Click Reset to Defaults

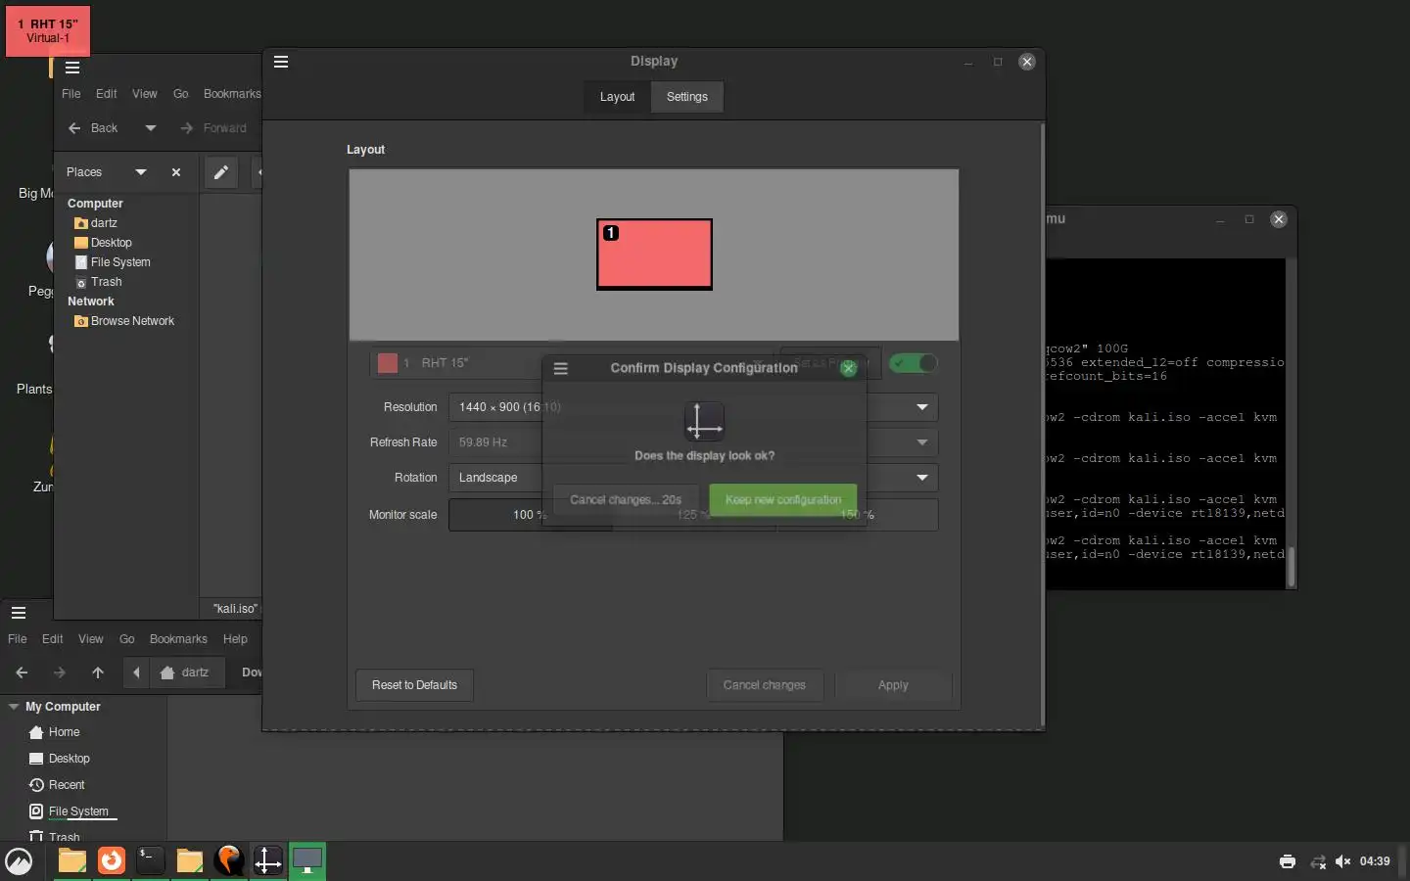click(414, 685)
